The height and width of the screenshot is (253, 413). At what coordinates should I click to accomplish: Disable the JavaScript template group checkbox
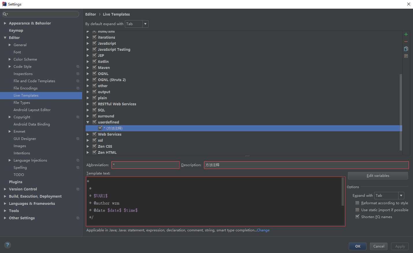pos(95,43)
